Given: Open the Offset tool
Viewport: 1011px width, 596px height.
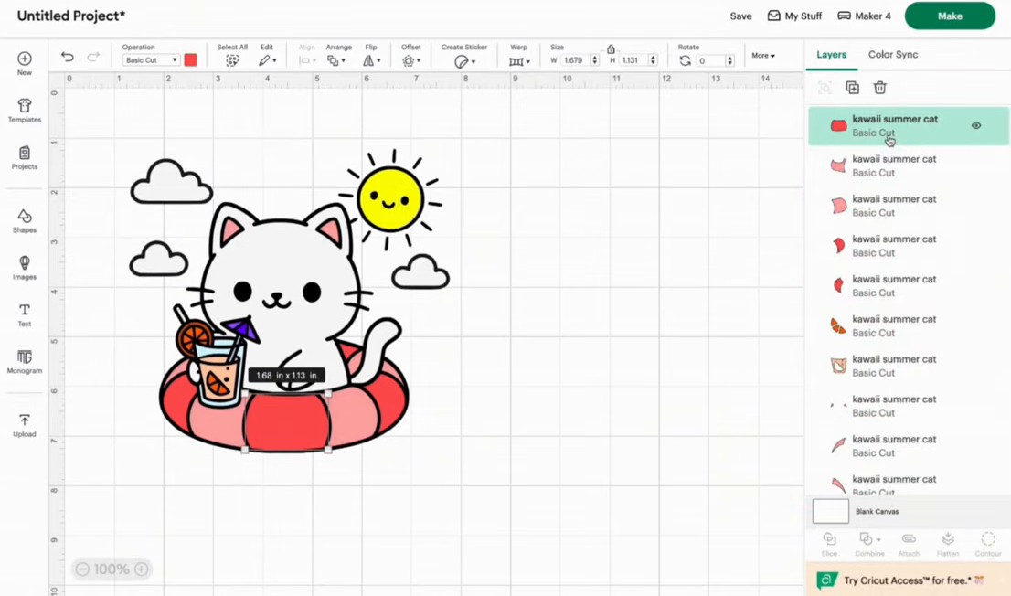Looking at the screenshot, I should (410, 60).
